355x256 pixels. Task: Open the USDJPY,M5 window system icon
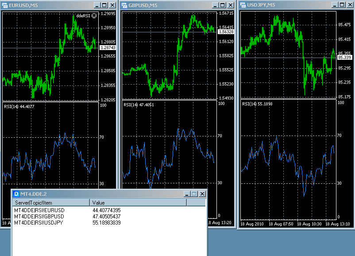[x=243, y=4]
